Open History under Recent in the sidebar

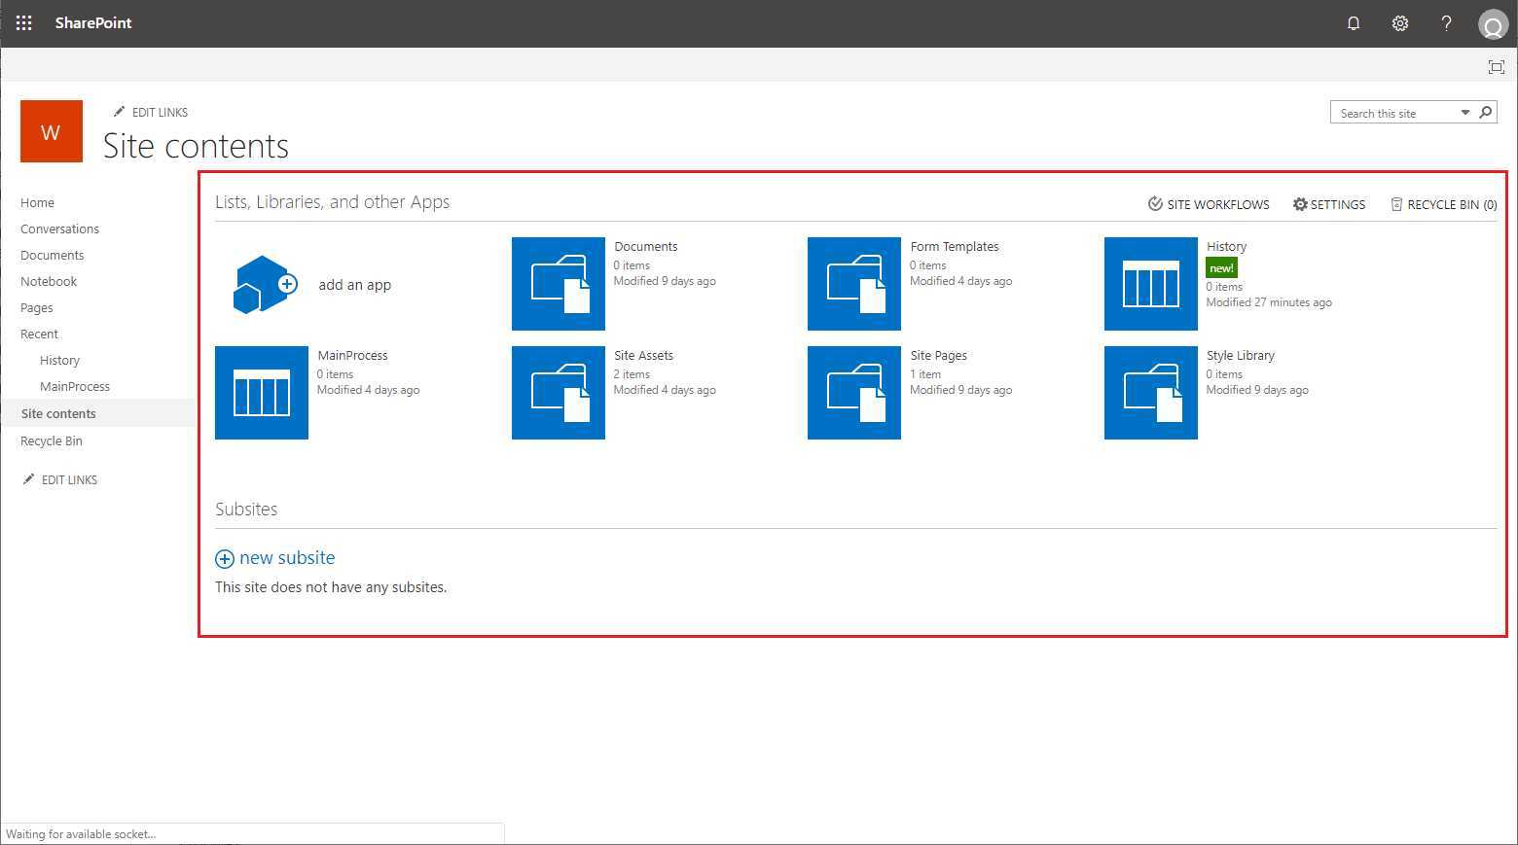pyautogui.click(x=59, y=360)
